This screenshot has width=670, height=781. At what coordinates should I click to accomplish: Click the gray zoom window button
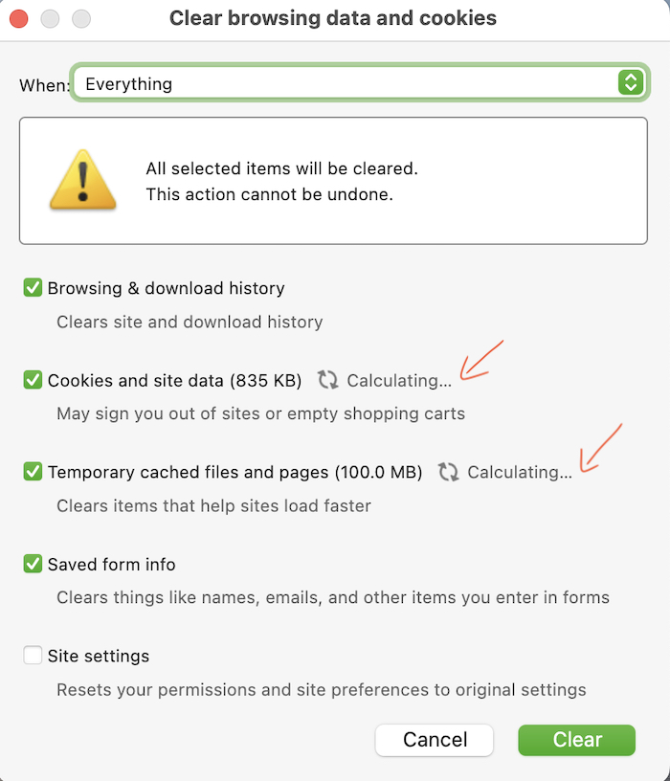[81, 19]
